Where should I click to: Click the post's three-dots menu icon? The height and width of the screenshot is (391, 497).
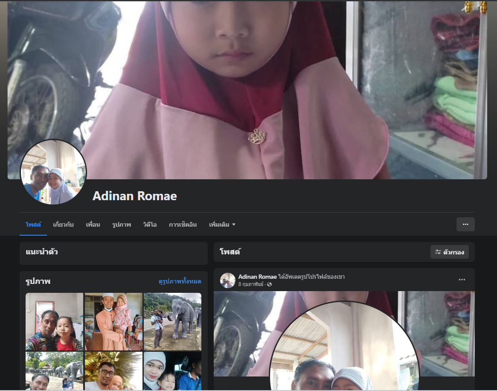click(x=462, y=280)
